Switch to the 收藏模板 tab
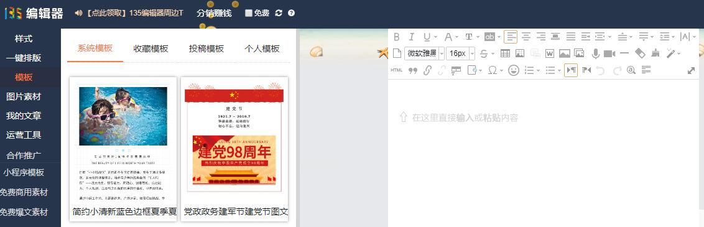The image size is (704, 227). coord(151,49)
